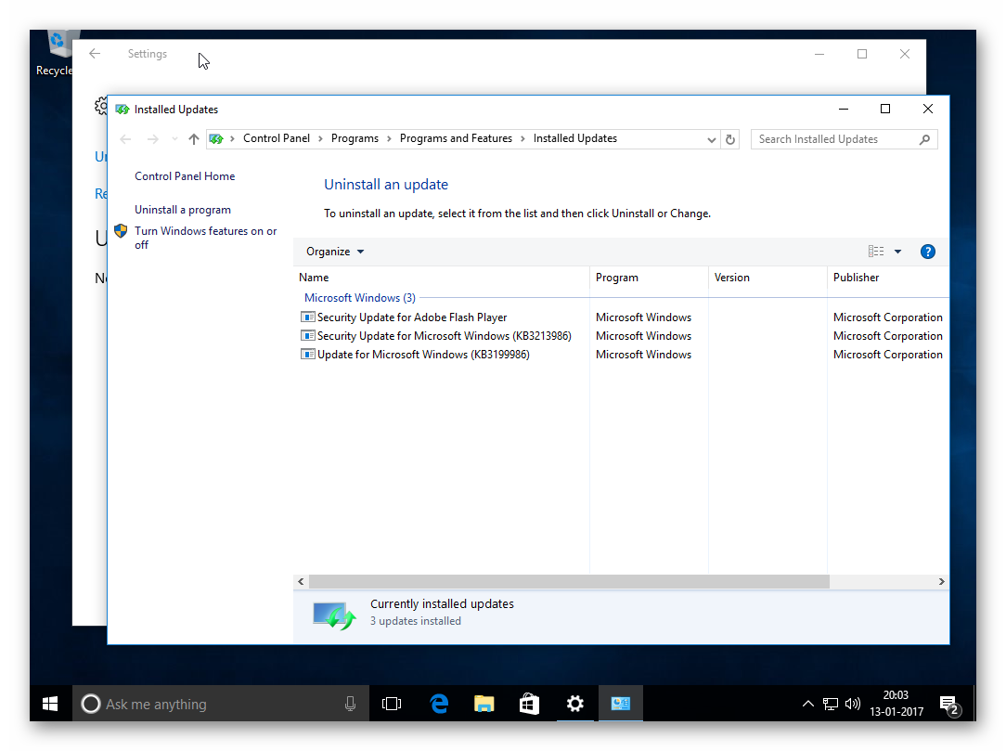This screenshot has height=751, width=1006.
Task: Click the volume speaker tray icon
Action: pyautogui.click(x=853, y=705)
